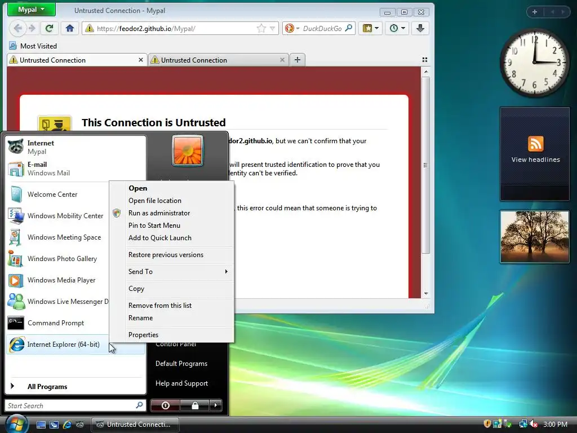Open a new tab with plus button

point(298,60)
